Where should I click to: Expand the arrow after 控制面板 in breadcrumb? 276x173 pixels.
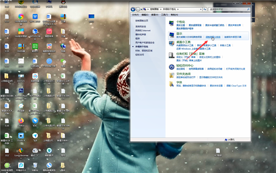[x=161, y=9]
